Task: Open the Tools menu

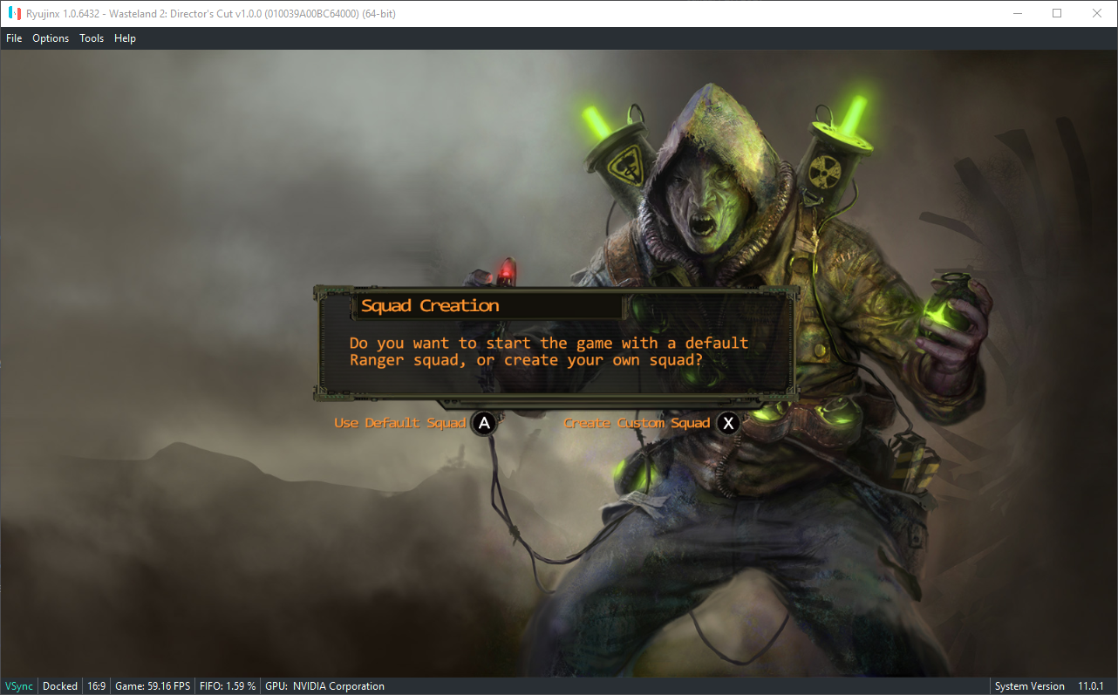Action: click(92, 38)
